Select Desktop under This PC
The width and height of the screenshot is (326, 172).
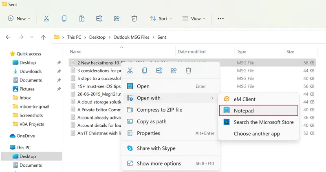point(31,157)
